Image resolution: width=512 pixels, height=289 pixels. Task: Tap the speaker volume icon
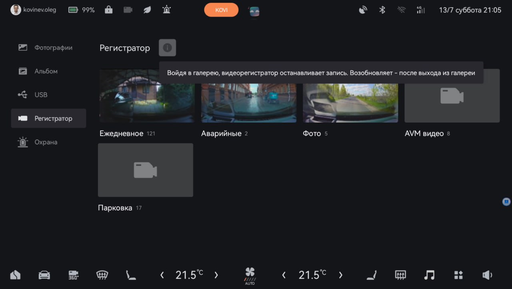(487, 275)
